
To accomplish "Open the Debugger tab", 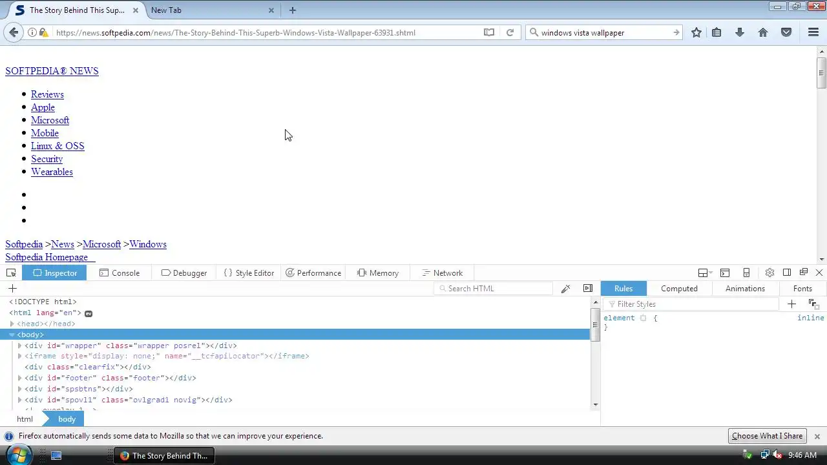I will tap(184, 273).
